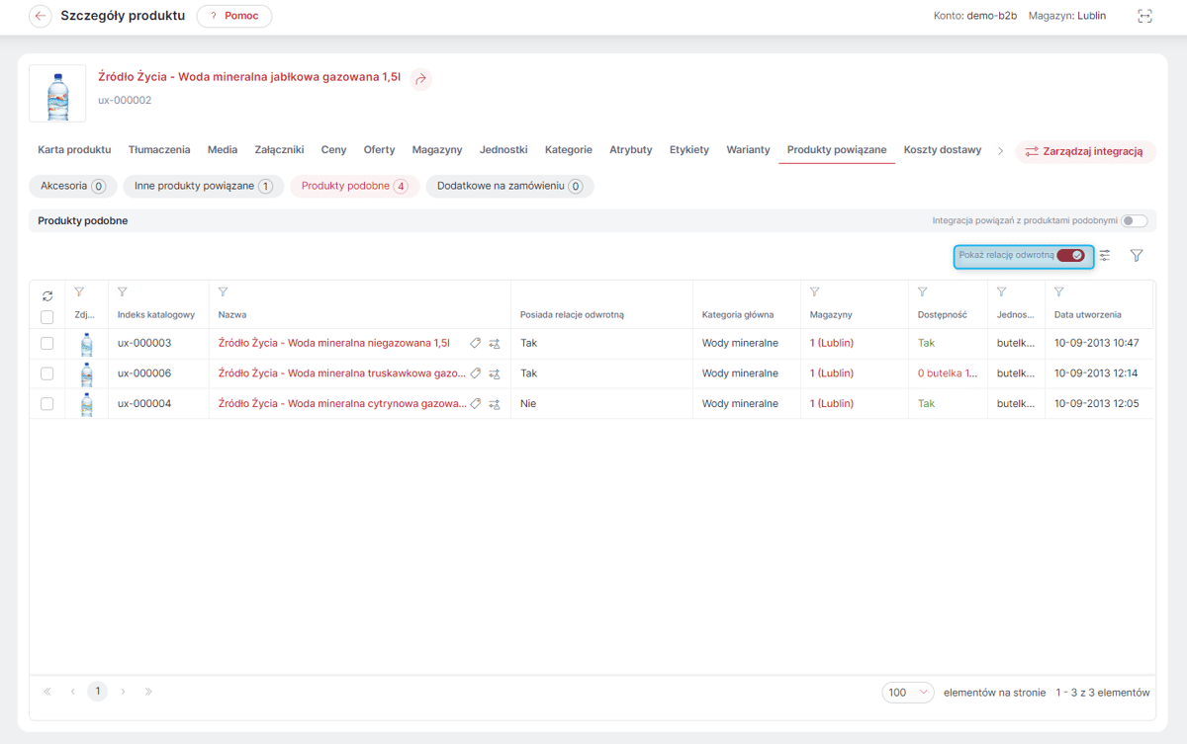This screenshot has height=744, width=1187.
Task: Select page 1 in pagination
Action: 97,692
